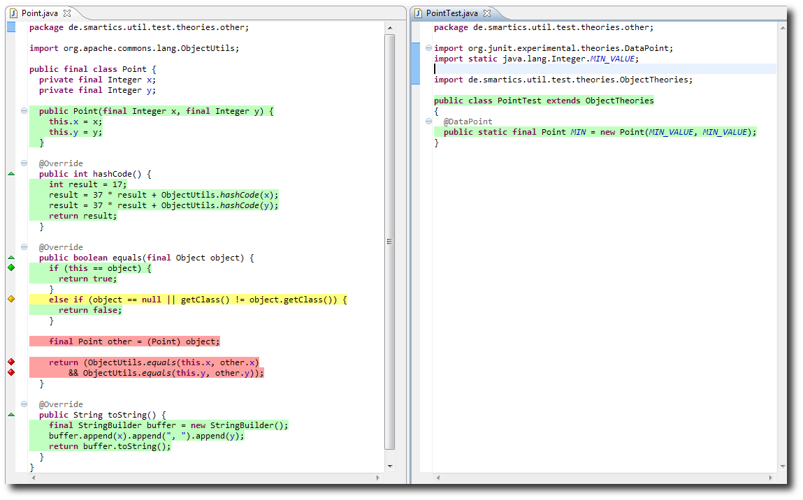Activate the PointTest.java editor tab
This screenshot has height=500, width=803.
451,13
